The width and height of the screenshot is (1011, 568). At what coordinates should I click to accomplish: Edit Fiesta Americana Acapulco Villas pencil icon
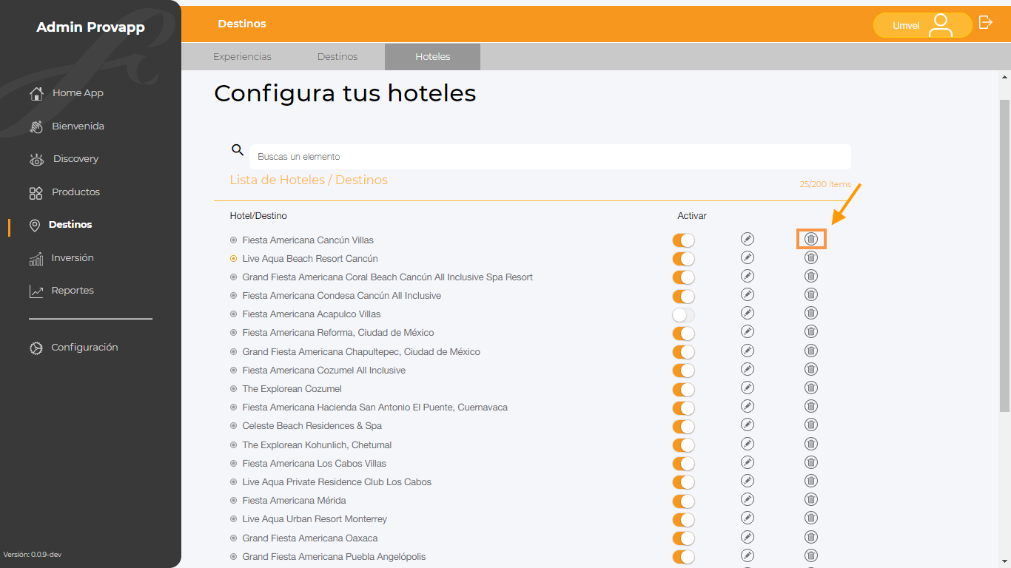point(748,313)
